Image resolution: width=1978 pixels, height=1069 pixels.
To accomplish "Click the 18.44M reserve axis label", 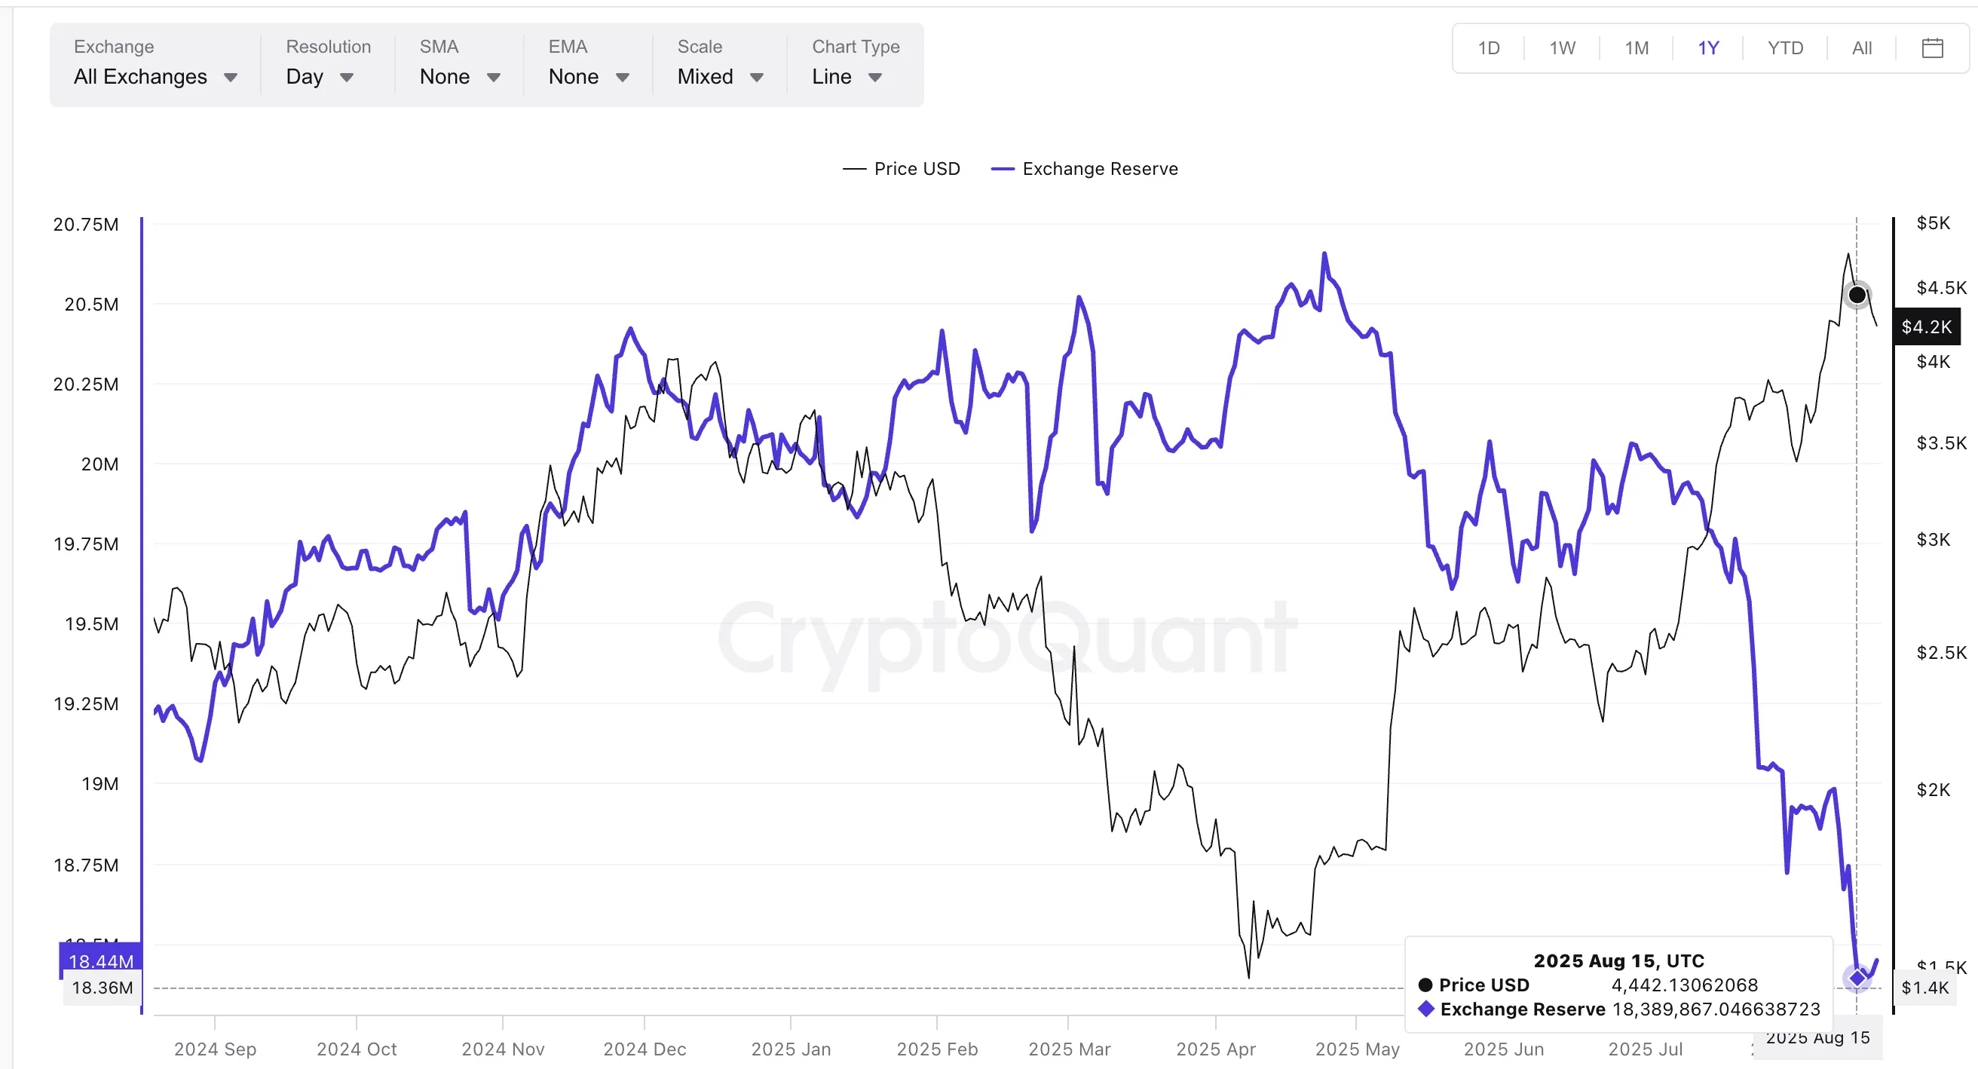I will [x=100, y=960].
